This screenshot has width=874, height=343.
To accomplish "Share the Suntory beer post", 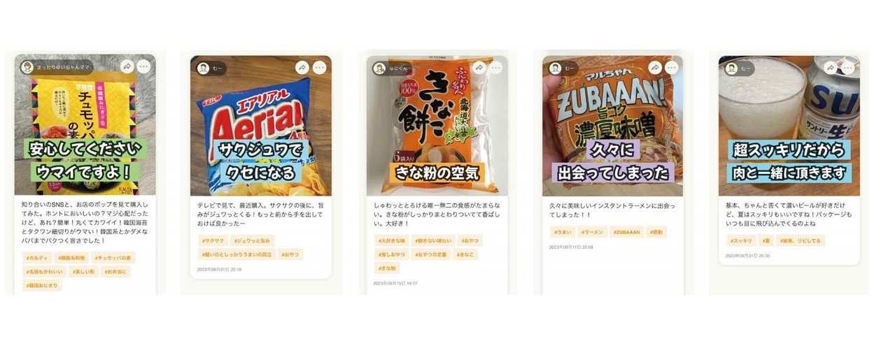I will click(x=831, y=68).
